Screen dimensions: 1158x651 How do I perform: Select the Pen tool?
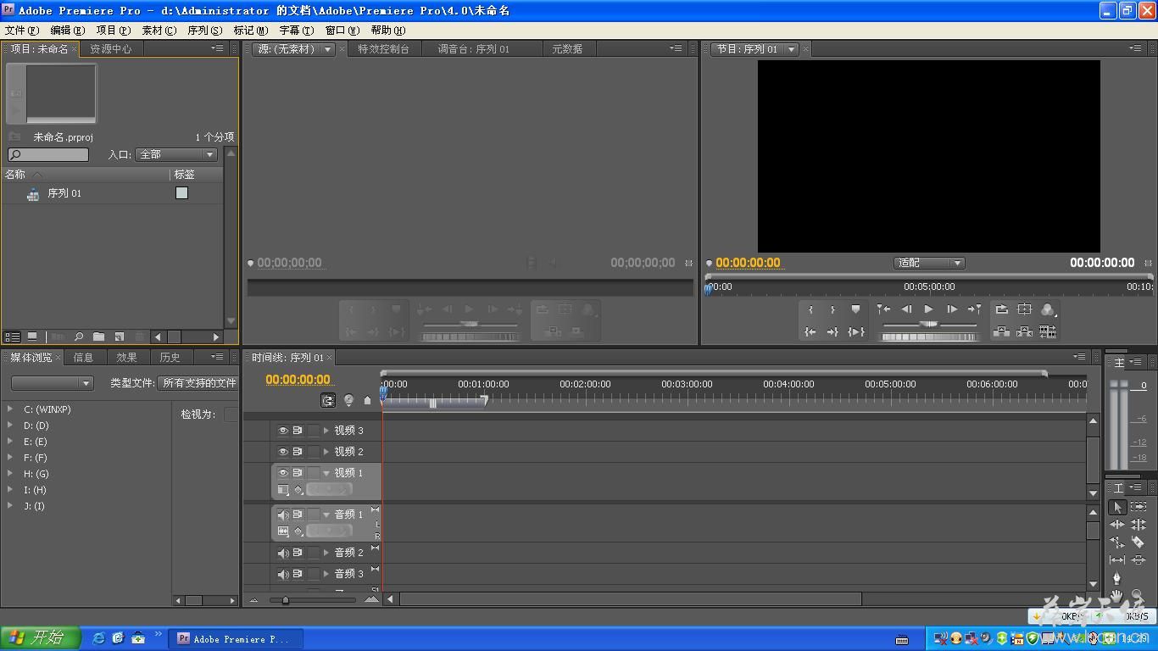pos(1117,578)
